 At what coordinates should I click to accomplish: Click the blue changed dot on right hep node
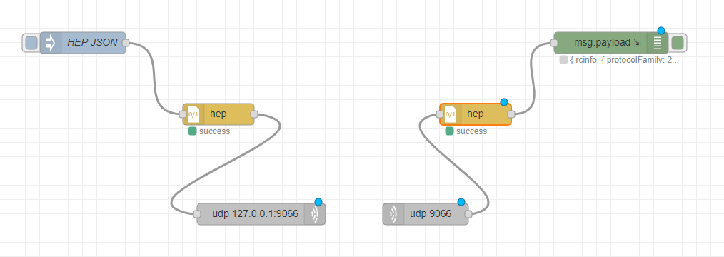coord(504,102)
